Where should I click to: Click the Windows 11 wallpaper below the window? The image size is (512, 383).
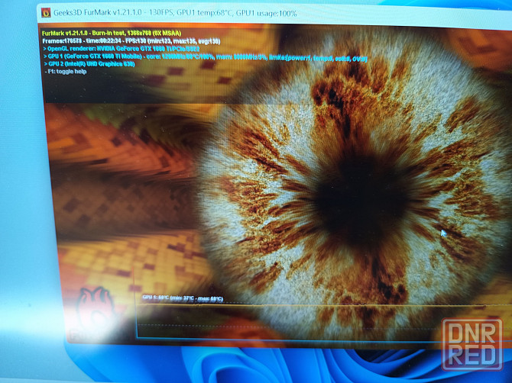[252, 366]
